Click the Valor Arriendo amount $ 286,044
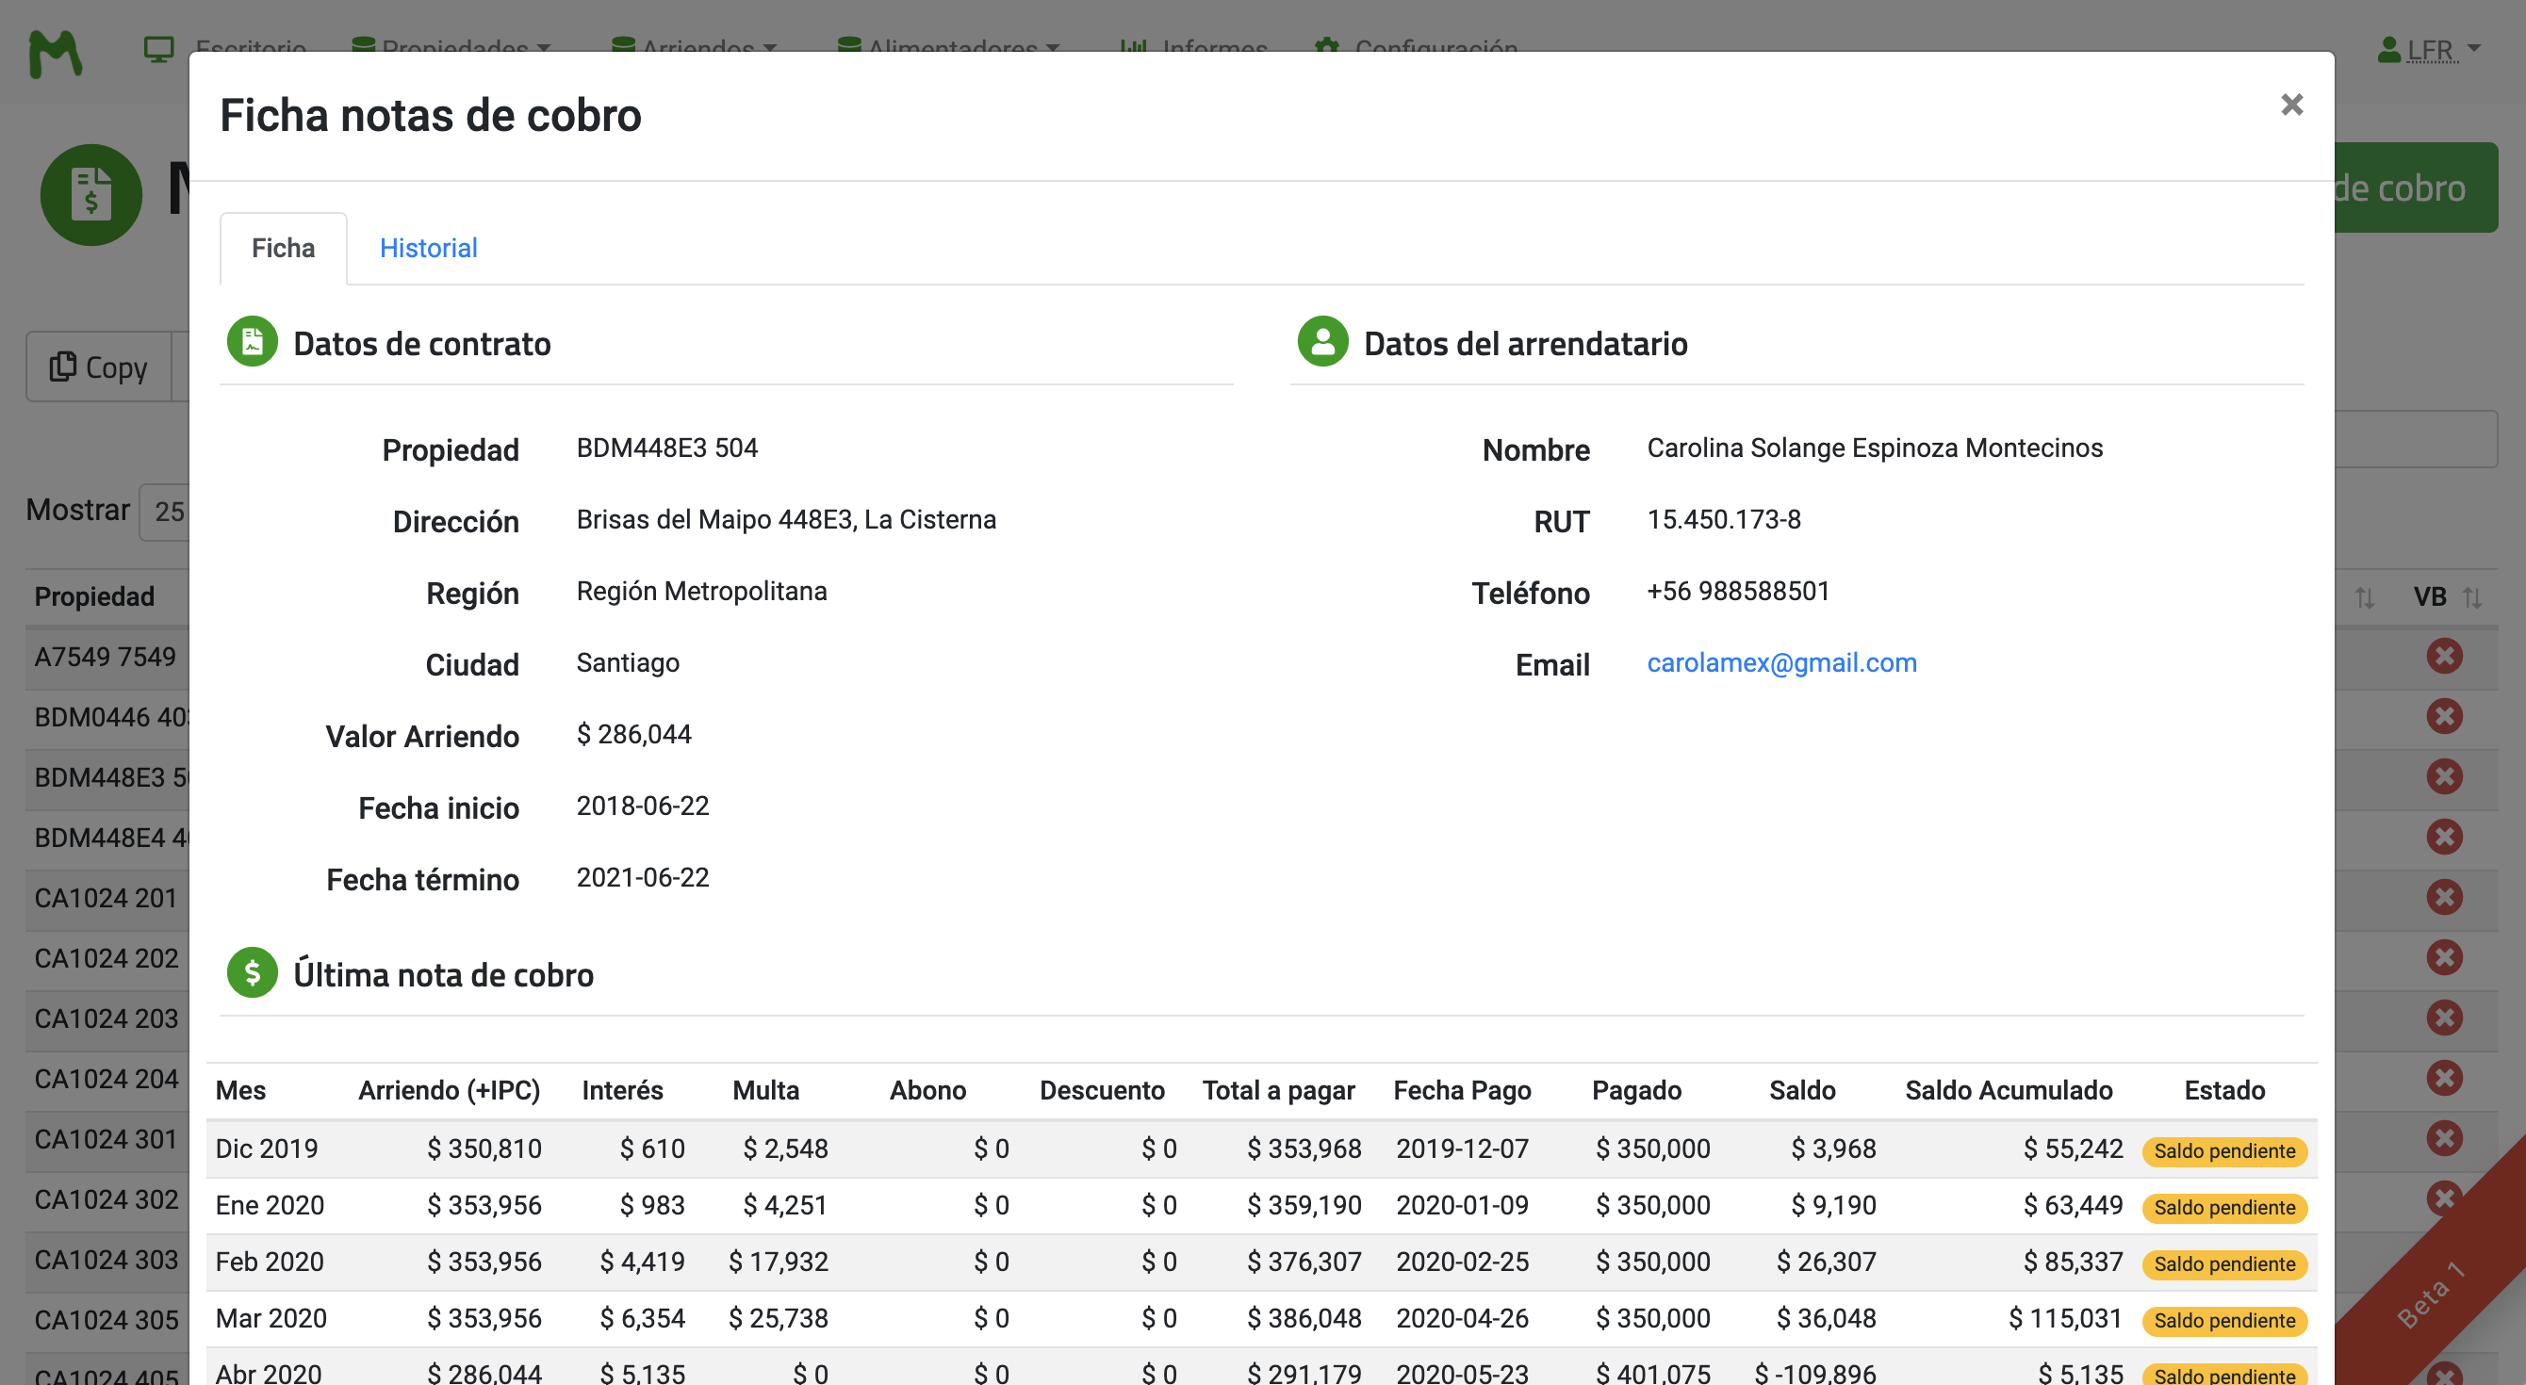The image size is (2526, 1385). pos(633,734)
